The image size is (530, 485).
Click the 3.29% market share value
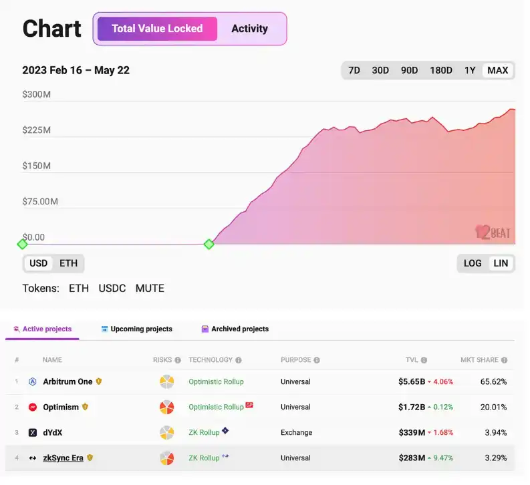coord(496,458)
